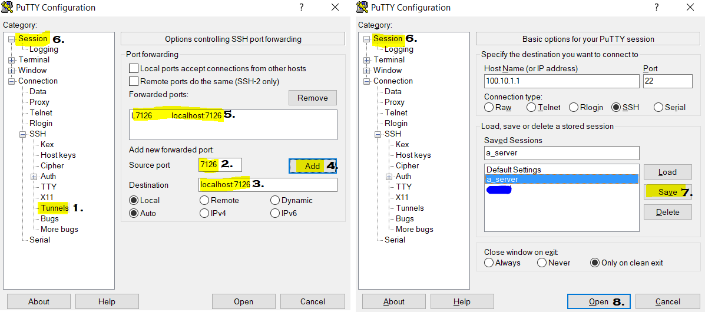Screen dimensions: 705x312
Task: Open Serial category in right window tree
Action: point(395,240)
